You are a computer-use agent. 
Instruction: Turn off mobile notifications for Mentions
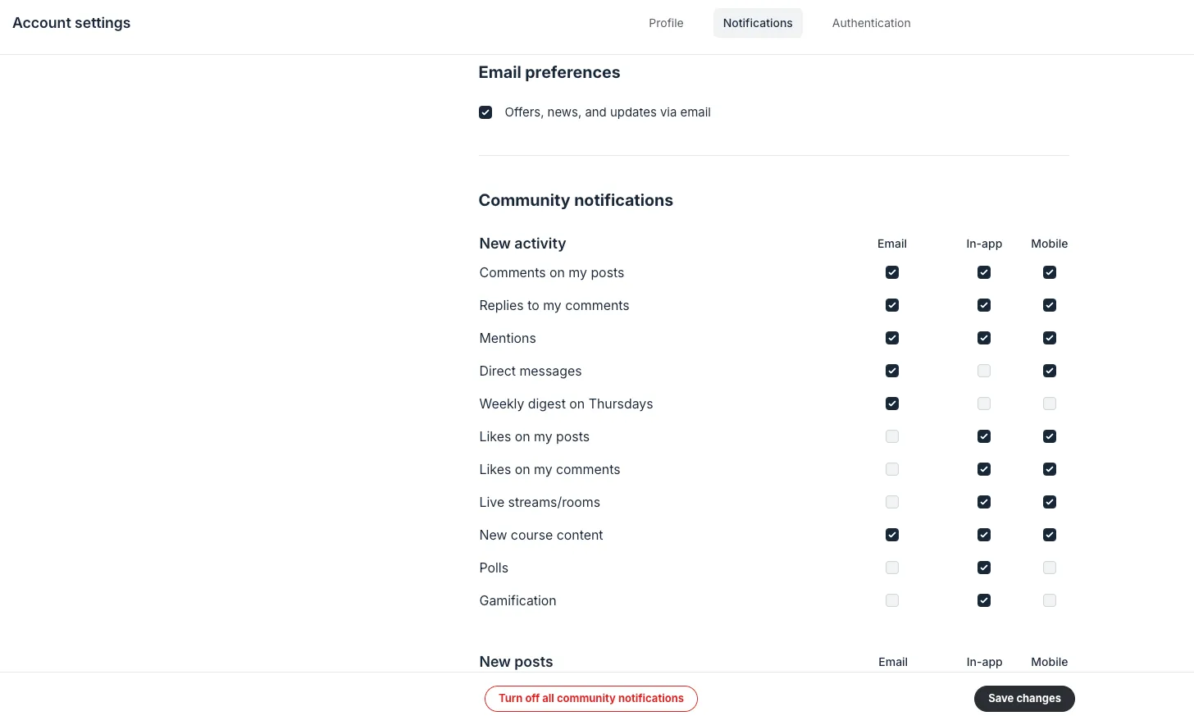[x=1050, y=338]
